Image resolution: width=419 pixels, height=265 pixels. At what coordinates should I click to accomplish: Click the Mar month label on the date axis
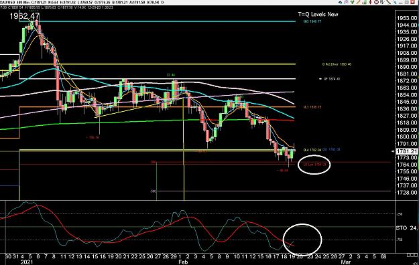tap(346, 262)
